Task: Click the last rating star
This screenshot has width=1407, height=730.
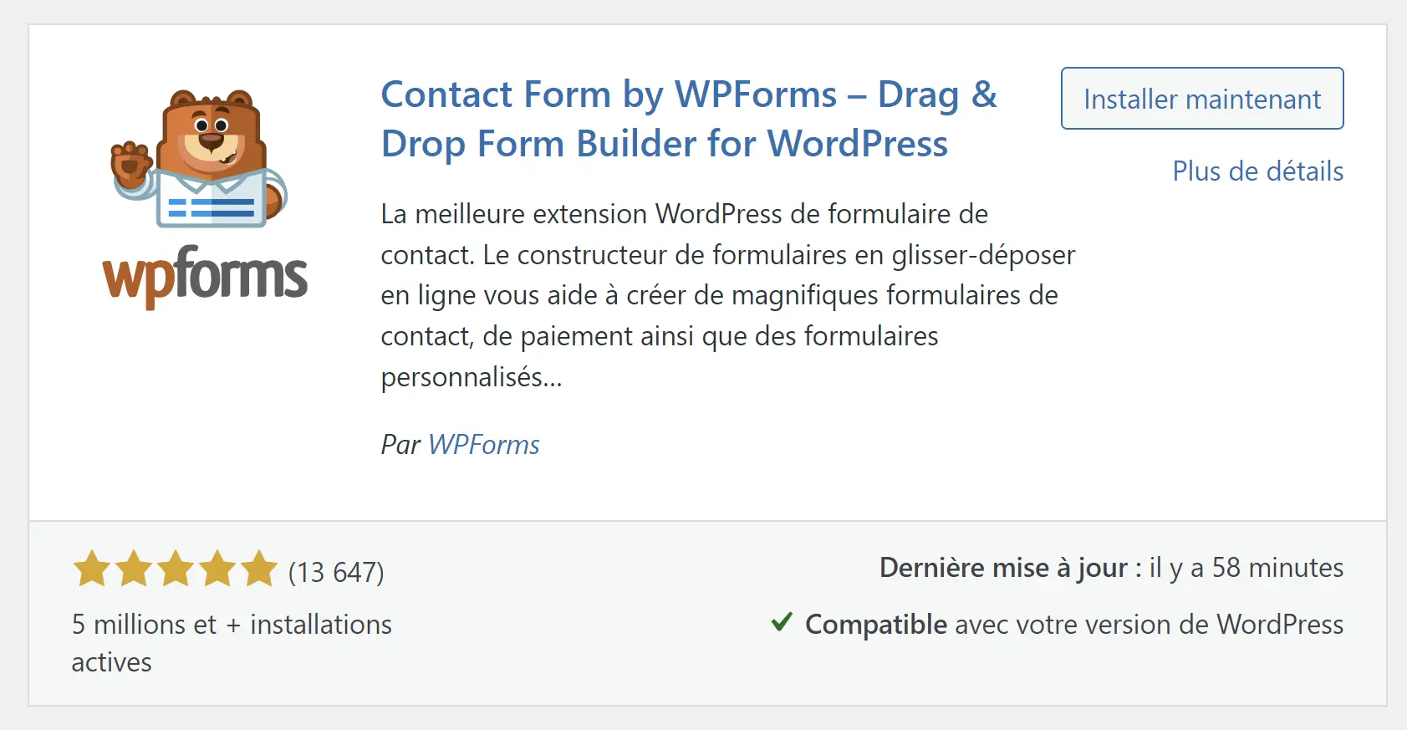Action: click(x=259, y=569)
